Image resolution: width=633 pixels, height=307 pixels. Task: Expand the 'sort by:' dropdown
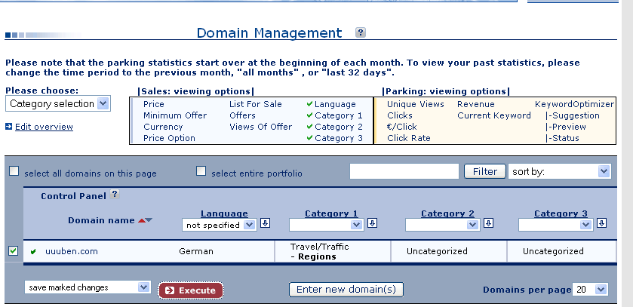coord(559,171)
